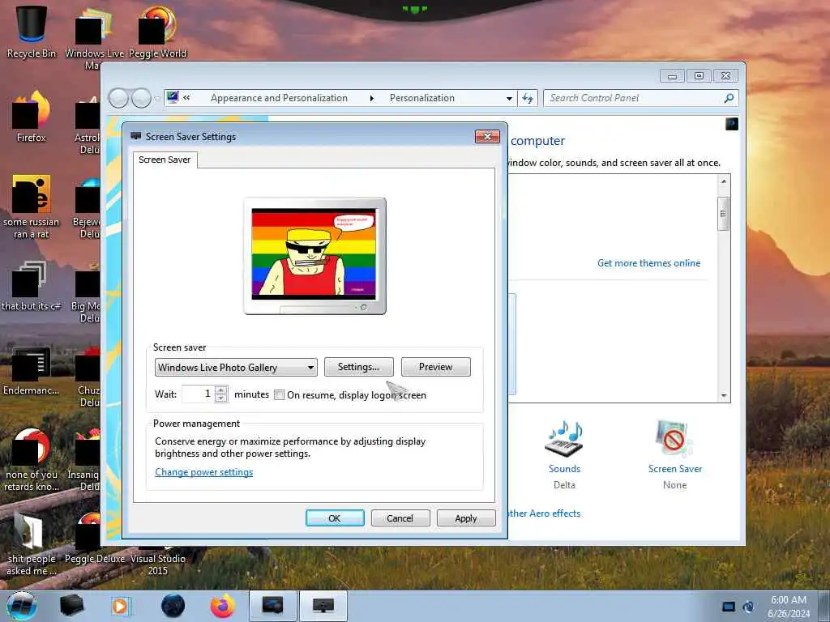Enable 'On resume, display logon screen' checkbox
Screen dimensions: 830x622
pos(279,394)
